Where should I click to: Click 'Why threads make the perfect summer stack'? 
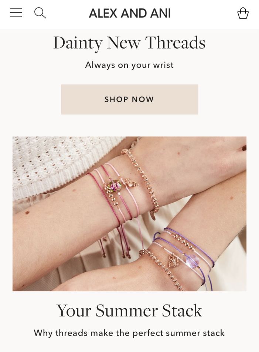(x=129, y=333)
